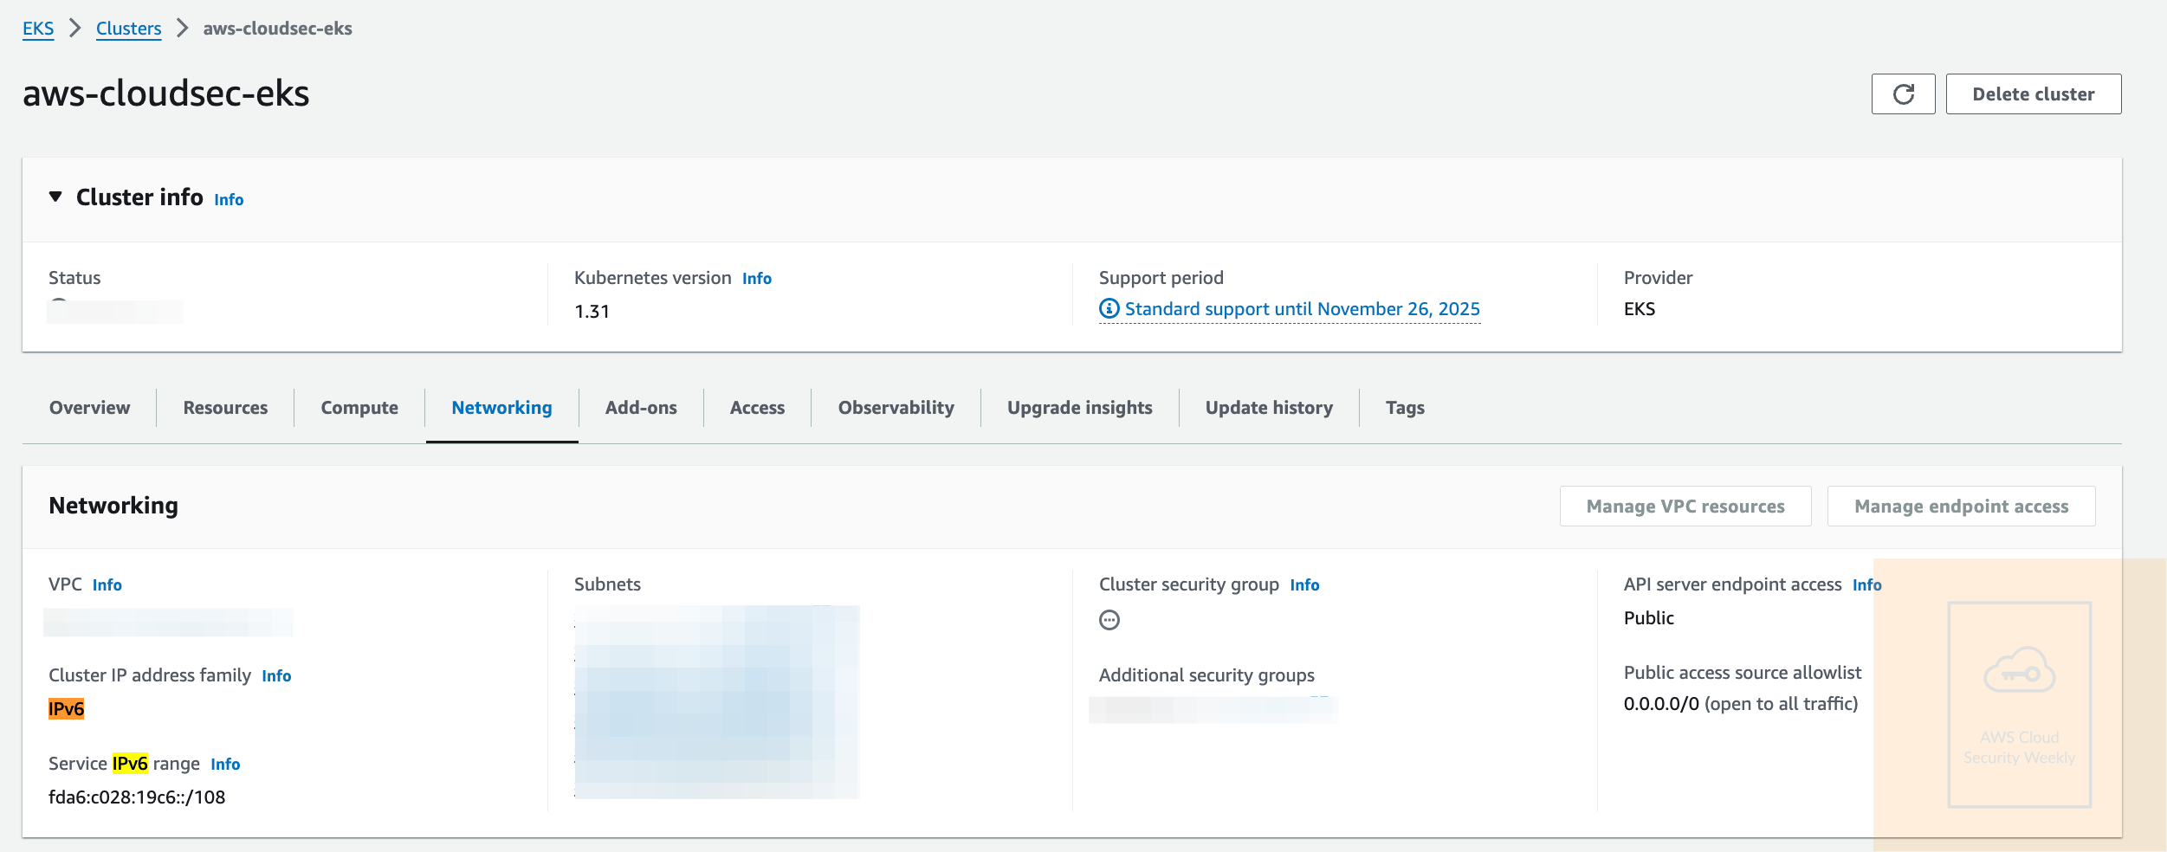Viewport: 2167px width, 852px height.
Task: Click the refresh cluster icon button
Action: click(x=1903, y=94)
